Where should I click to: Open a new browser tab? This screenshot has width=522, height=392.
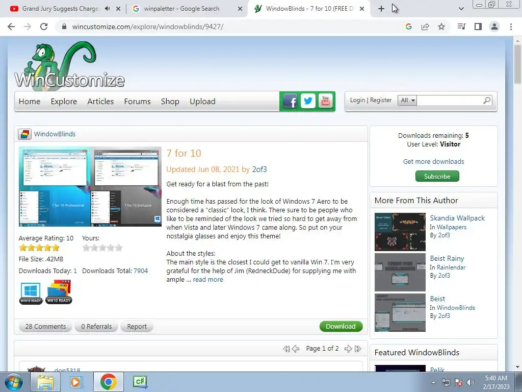(381, 9)
